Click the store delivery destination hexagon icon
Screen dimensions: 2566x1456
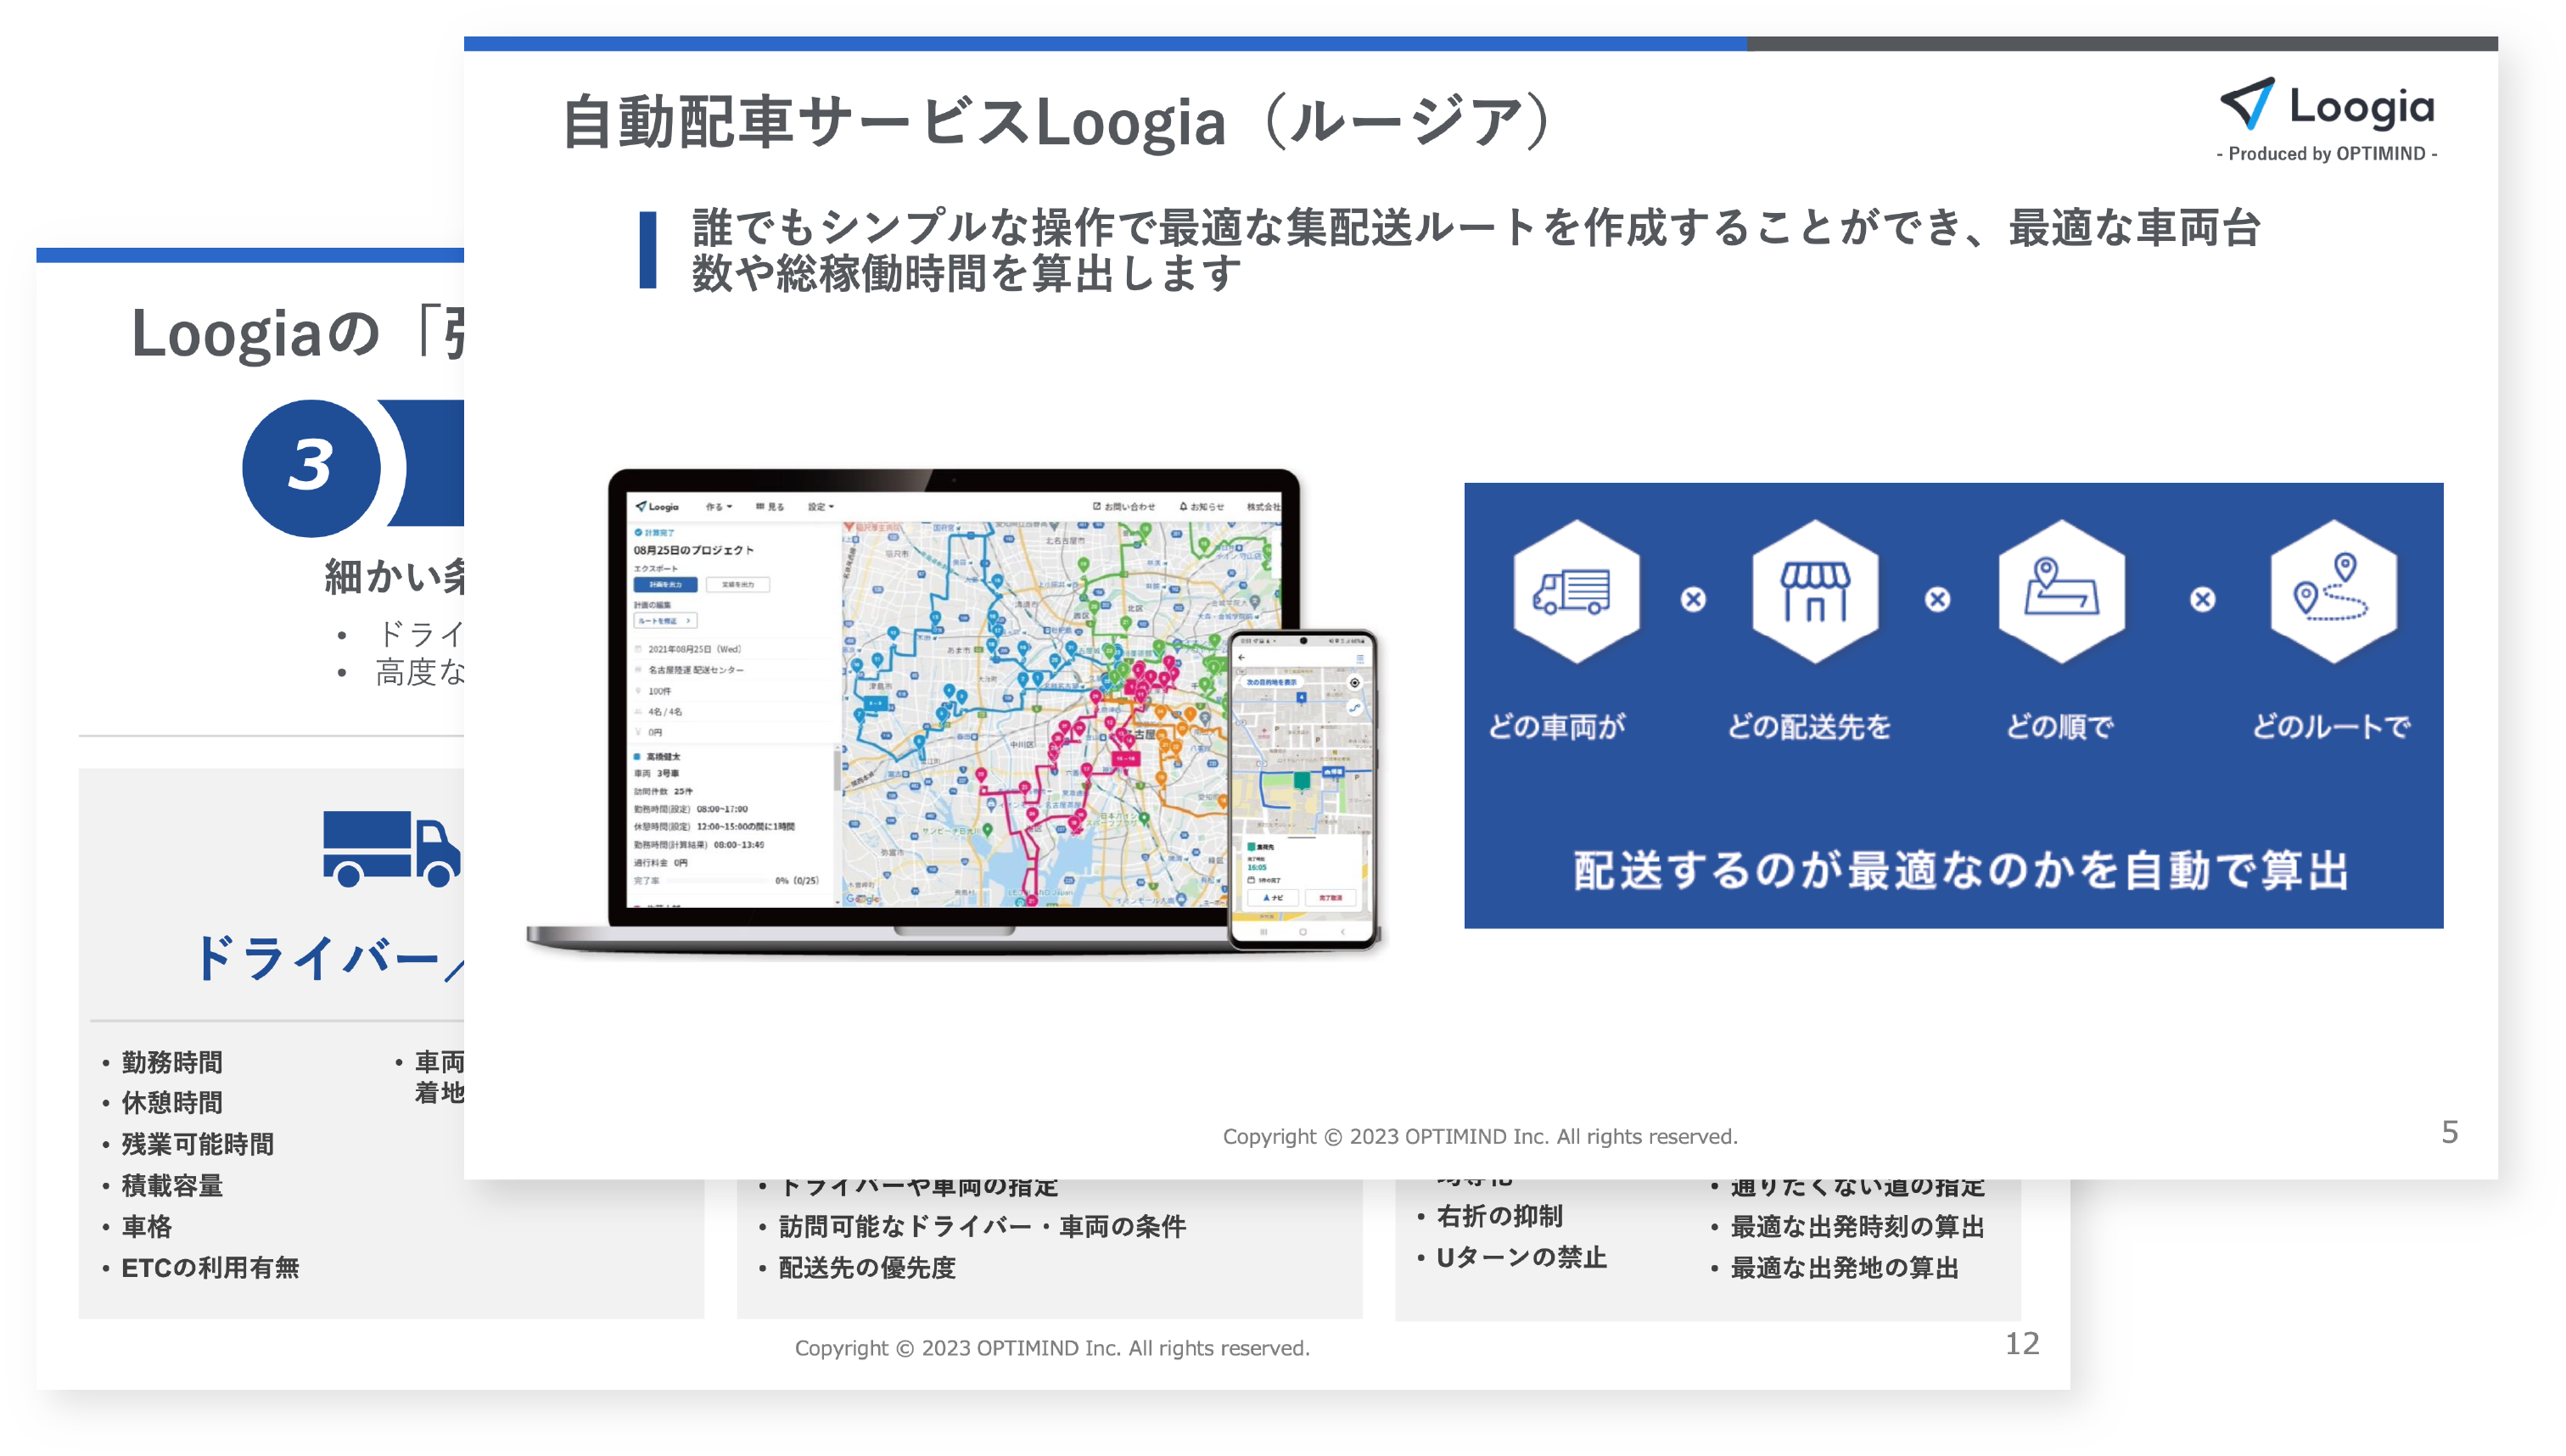(x=1814, y=591)
